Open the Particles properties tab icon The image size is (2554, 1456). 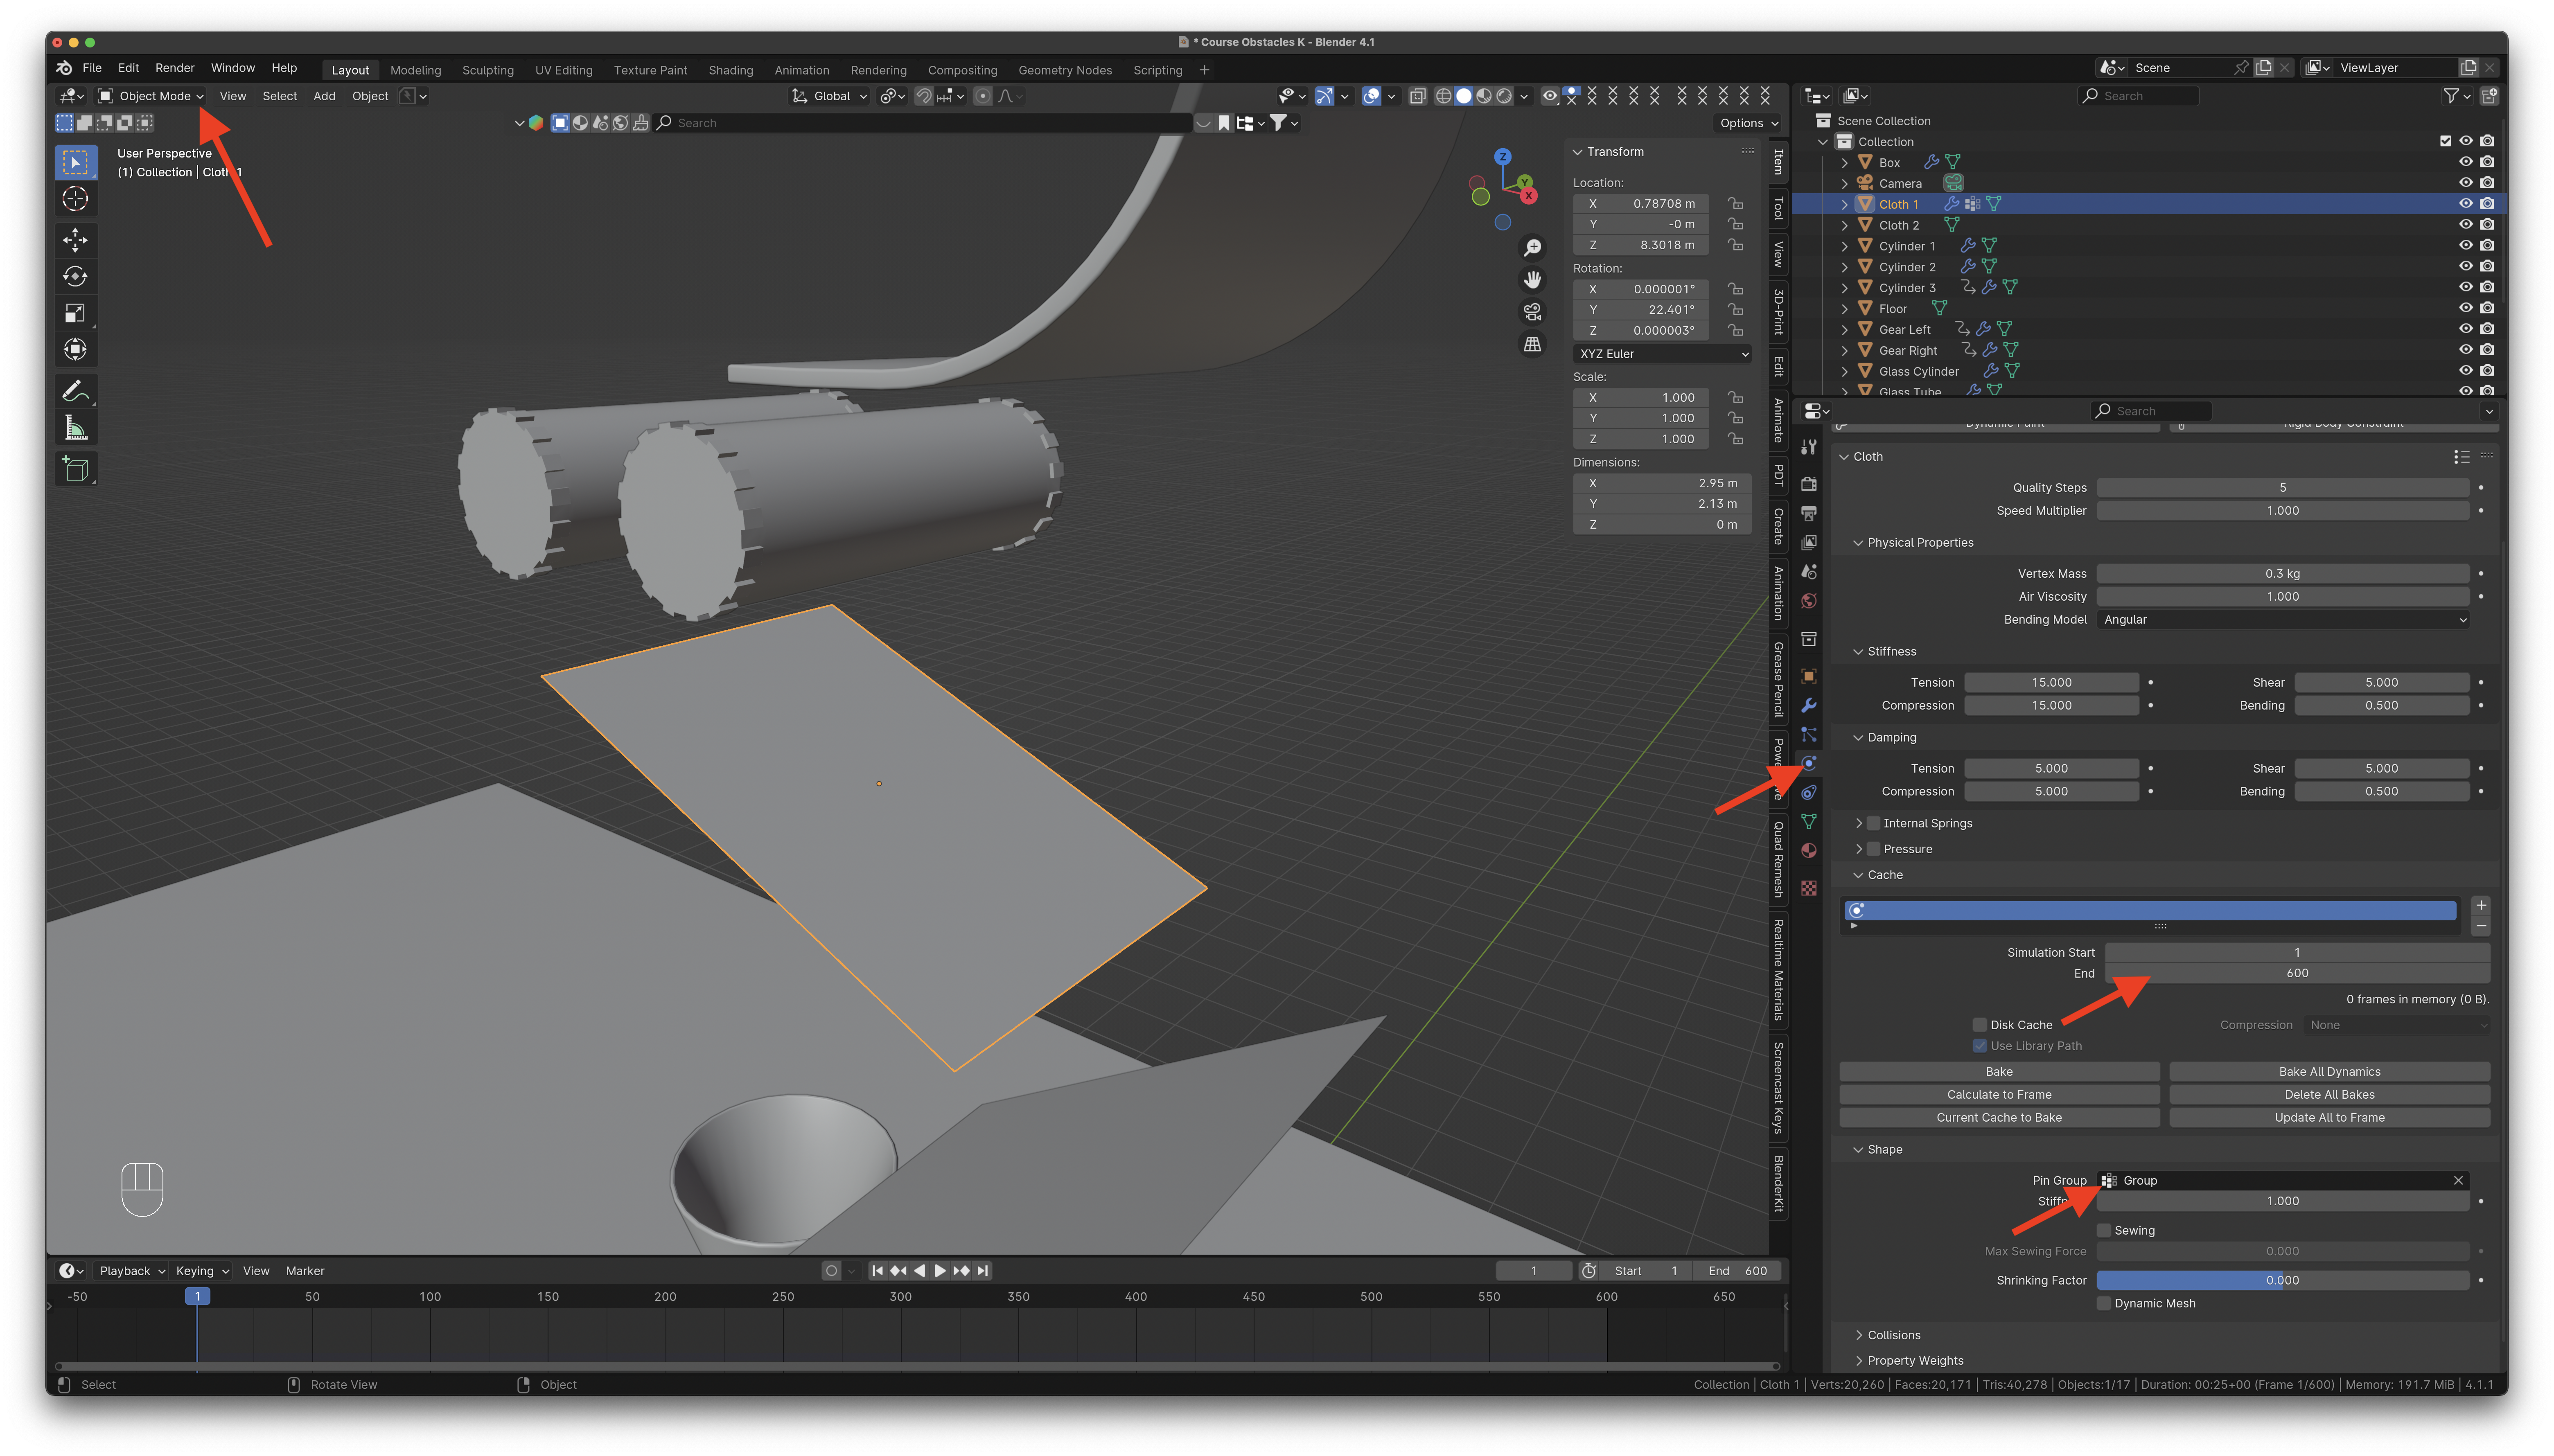point(1809,734)
